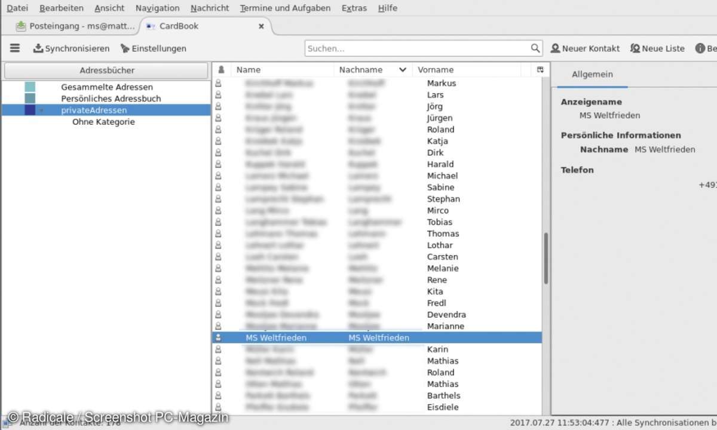Select the Gesammelte Adressen address book

coord(106,87)
